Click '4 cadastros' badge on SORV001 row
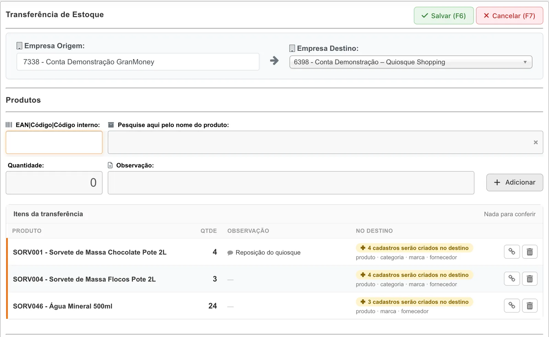Viewport: 549px width, 337px height. click(414, 248)
